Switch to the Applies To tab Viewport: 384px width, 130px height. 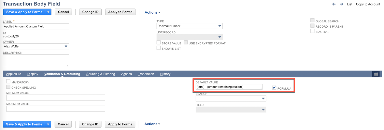[14, 74]
